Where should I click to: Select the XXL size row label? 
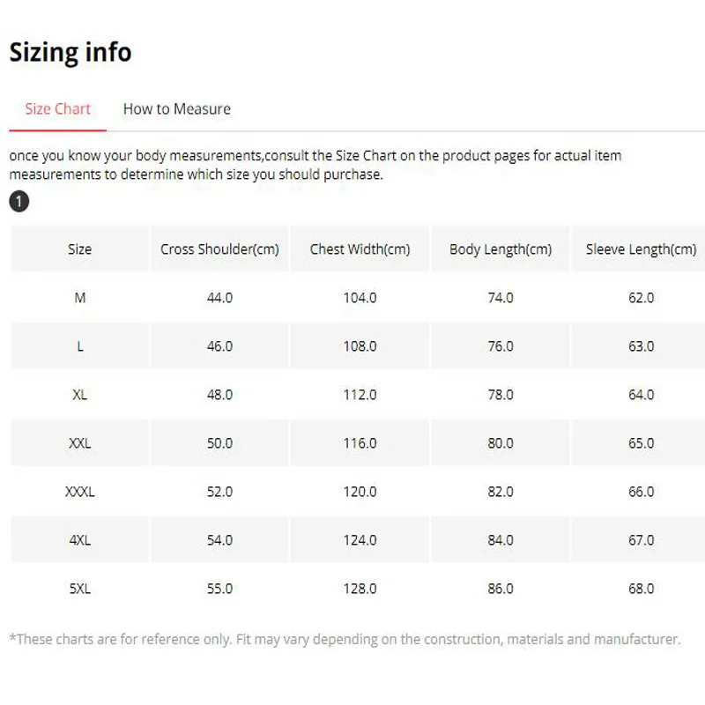point(79,443)
